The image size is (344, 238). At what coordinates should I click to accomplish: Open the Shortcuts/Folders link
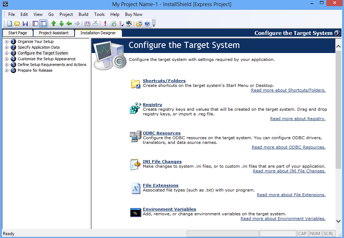[x=164, y=81]
